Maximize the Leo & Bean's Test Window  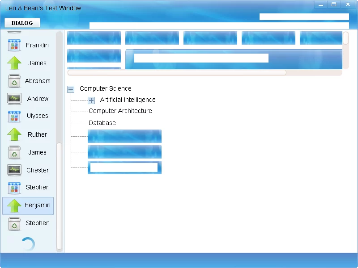[x=333, y=4]
